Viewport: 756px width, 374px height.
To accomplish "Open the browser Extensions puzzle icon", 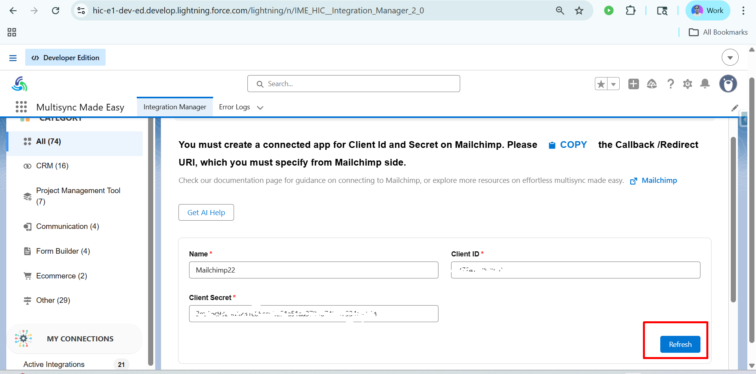I will pyautogui.click(x=631, y=11).
